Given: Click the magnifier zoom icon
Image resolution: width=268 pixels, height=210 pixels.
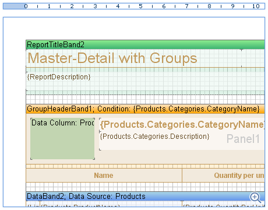Looking at the screenshot, I should pos(255,198).
